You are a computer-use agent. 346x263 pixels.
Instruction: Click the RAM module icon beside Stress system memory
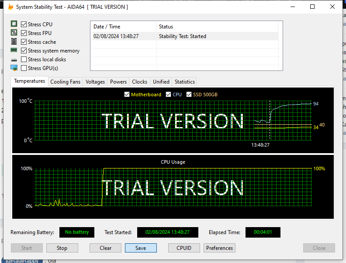[x=14, y=50]
